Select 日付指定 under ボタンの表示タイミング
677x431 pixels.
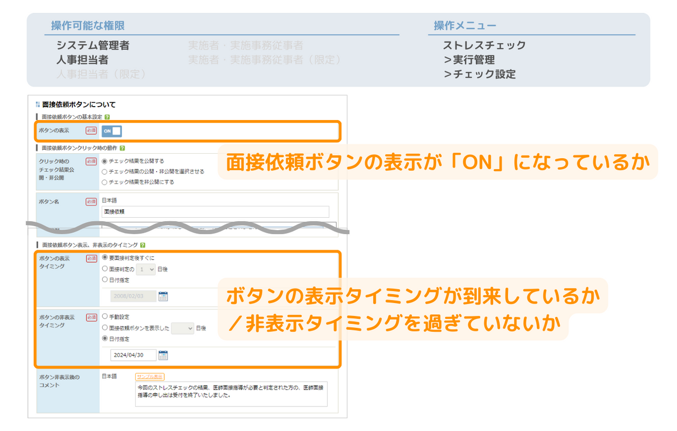pyautogui.click(x=104, y=279)
